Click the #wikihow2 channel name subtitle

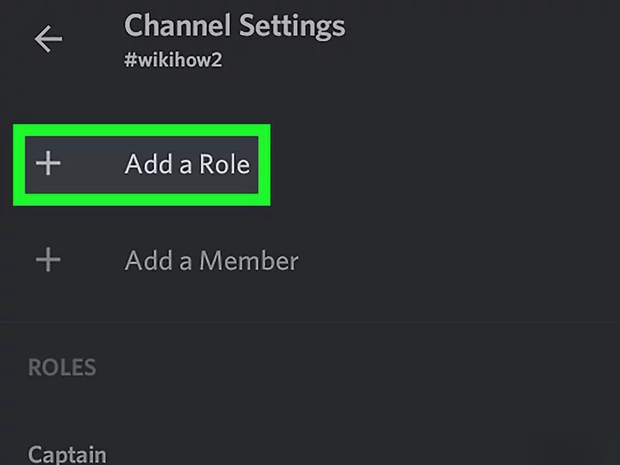tap(173, 61)
